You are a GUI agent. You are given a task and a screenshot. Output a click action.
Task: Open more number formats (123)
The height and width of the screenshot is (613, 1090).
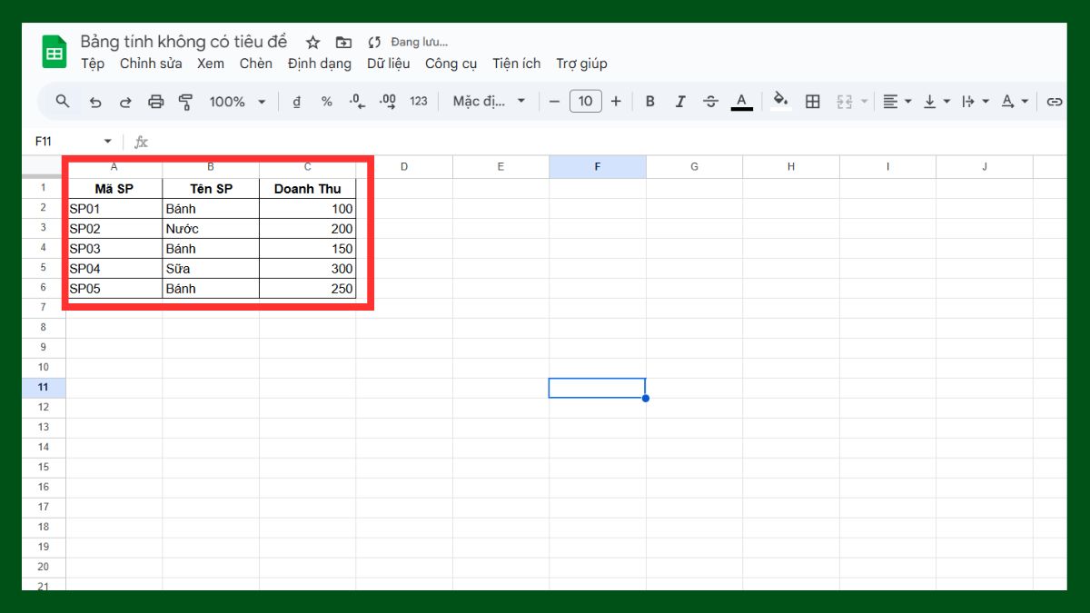(x=419, y=102)
